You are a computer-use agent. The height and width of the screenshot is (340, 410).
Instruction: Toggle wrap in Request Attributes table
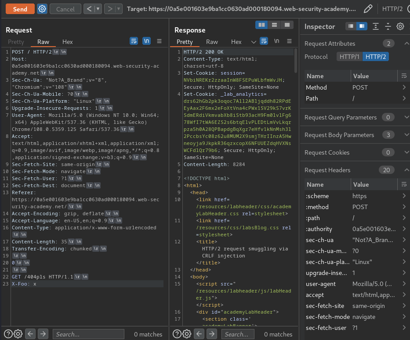point(404,76)
